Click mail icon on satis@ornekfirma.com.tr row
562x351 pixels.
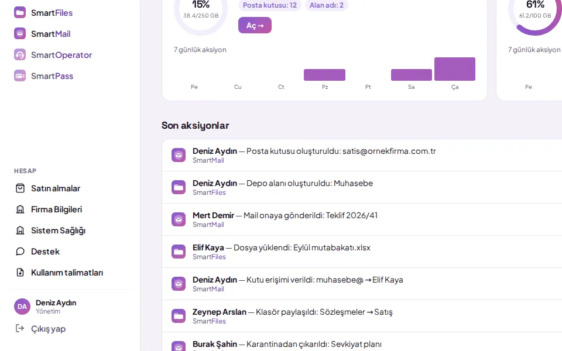click(179, 155)
